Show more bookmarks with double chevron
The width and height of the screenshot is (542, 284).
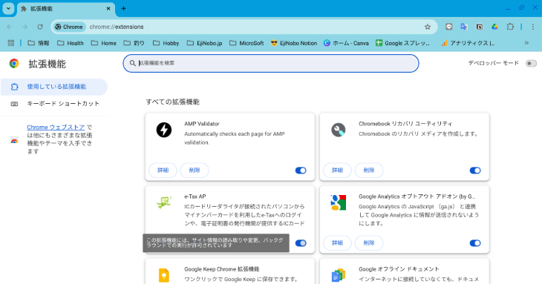pyautogui.click(x=526, y=43)
